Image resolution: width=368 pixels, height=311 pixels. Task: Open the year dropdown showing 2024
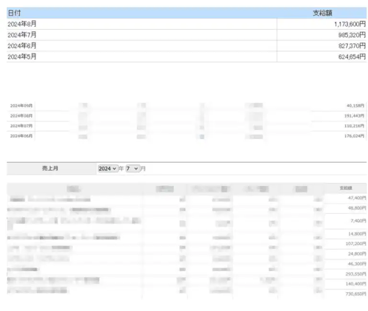108,169
